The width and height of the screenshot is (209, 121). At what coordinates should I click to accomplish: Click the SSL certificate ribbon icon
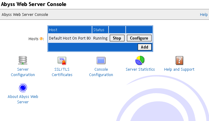coord(62,61)
